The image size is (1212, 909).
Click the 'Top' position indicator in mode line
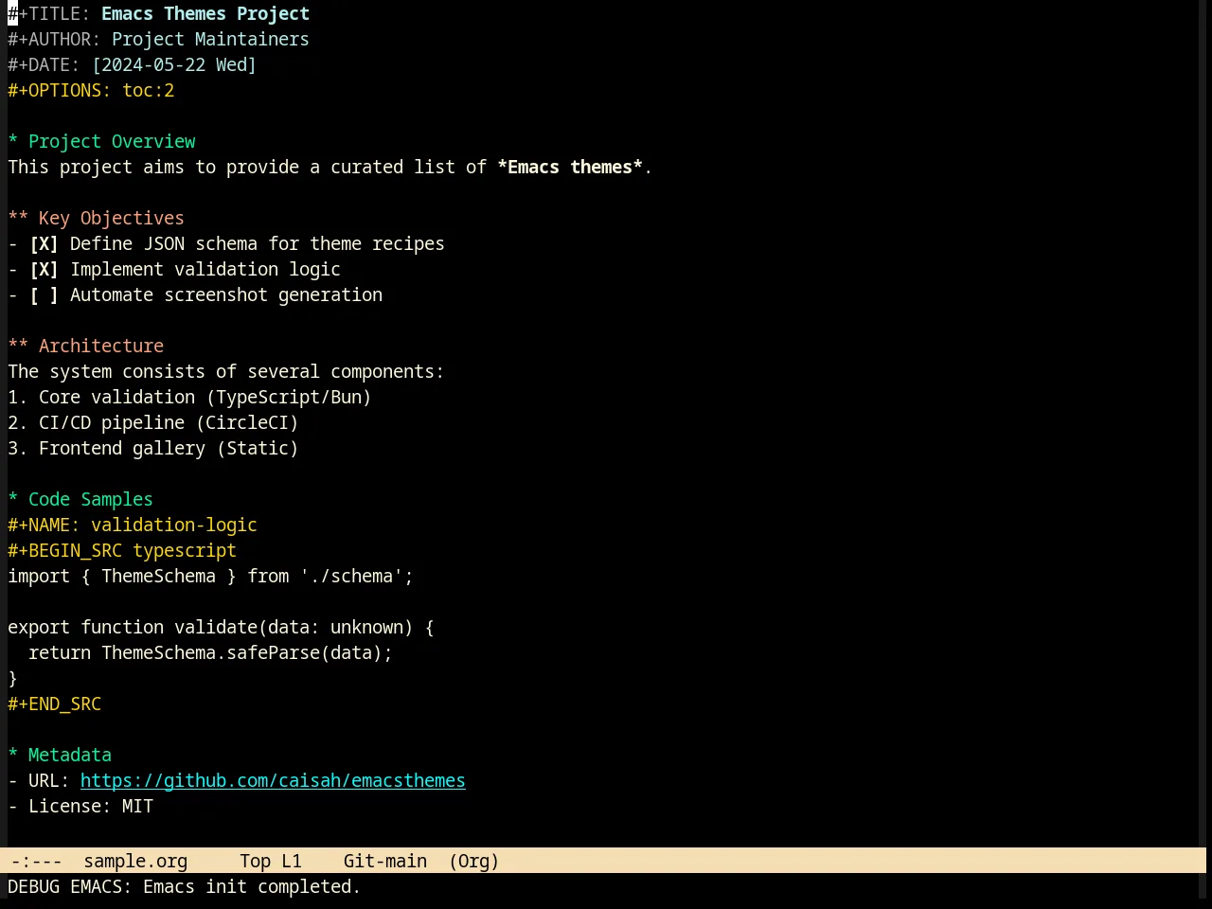click(x=255, y=861)
